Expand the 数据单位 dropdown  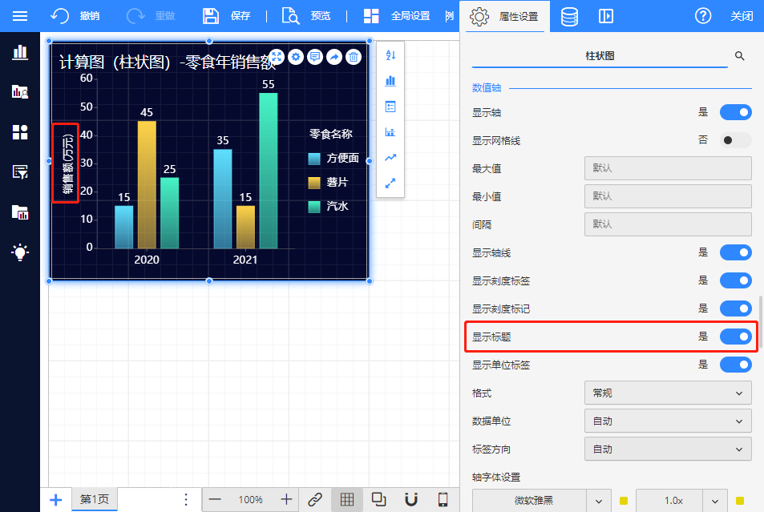(x=668, y=421)
